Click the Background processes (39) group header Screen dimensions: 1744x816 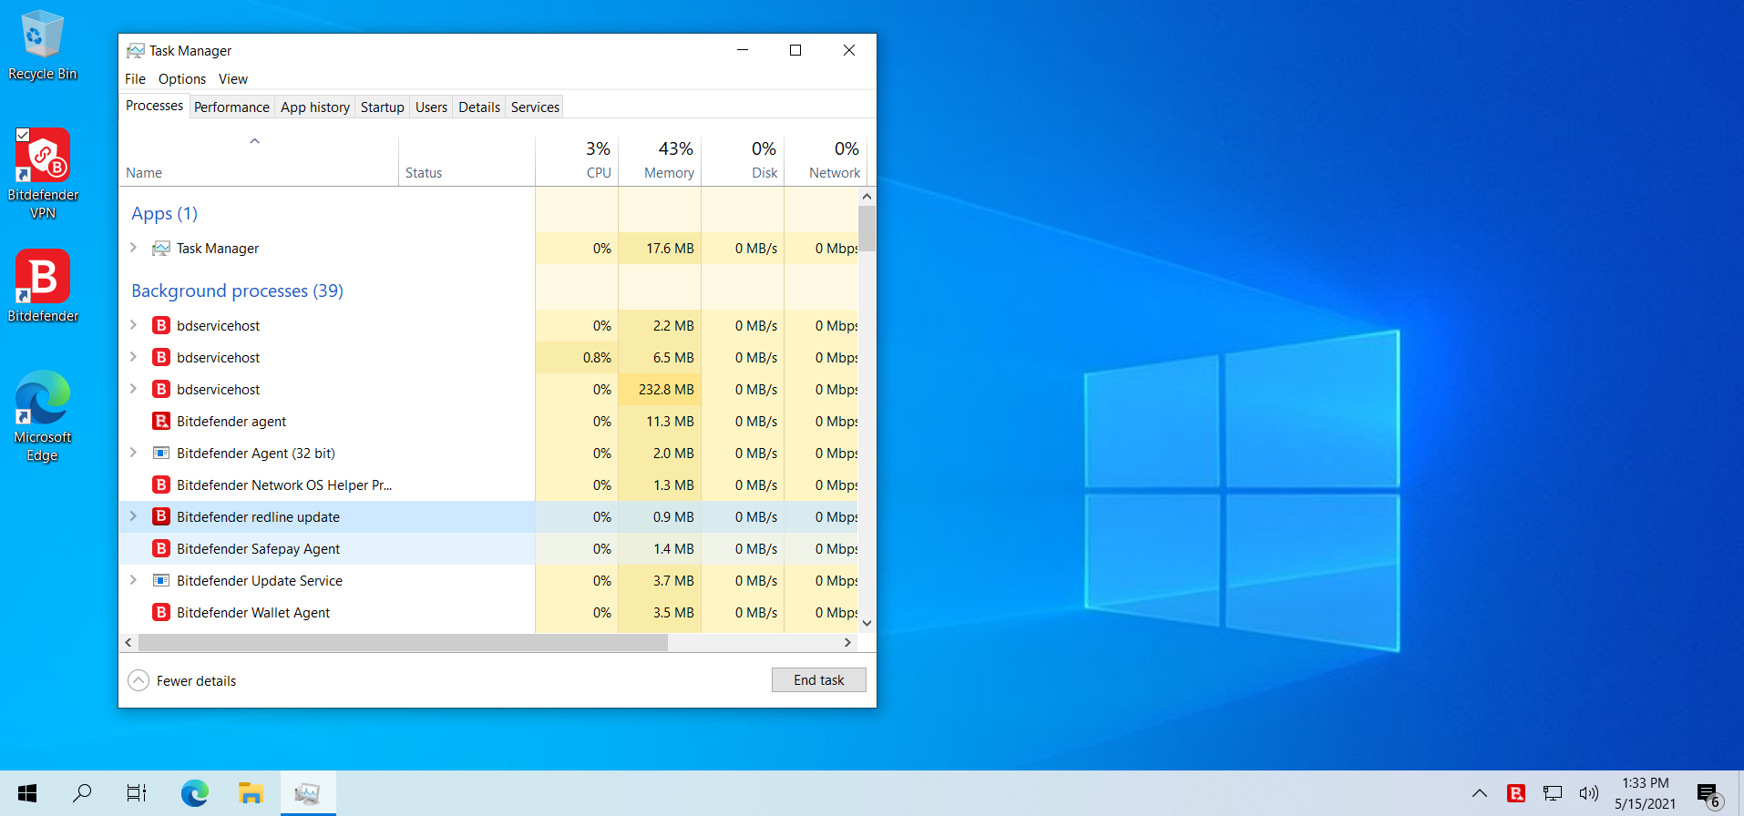237,291
